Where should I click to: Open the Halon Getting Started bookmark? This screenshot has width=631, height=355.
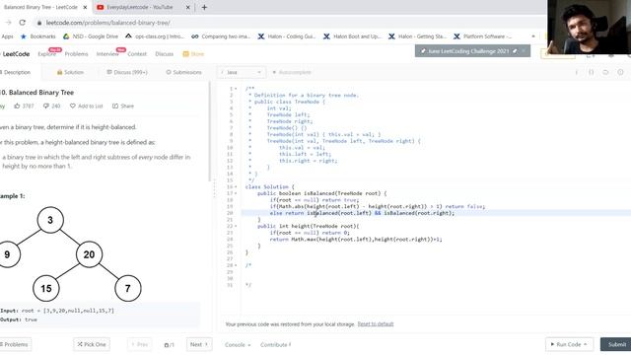tap(417, 36)
